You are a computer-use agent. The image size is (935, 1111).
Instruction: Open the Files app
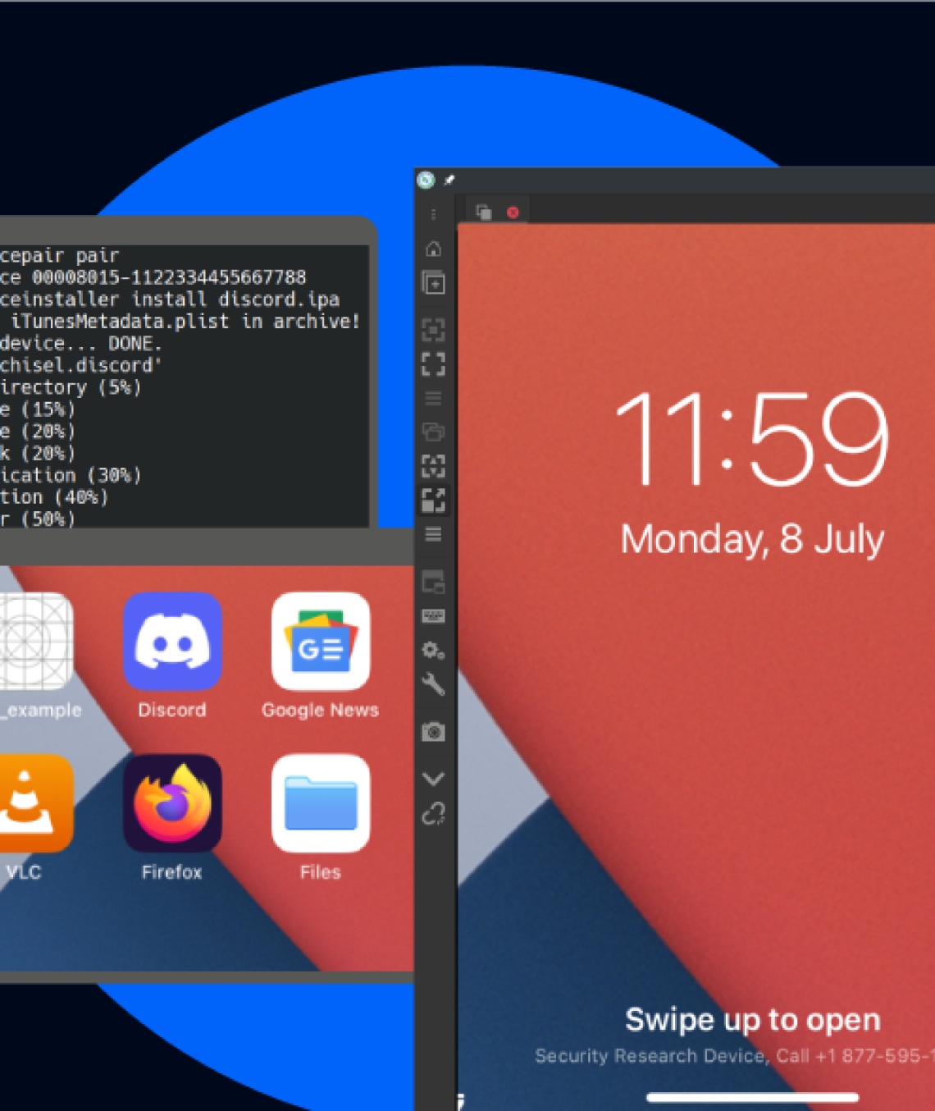(x=321, y=803)
